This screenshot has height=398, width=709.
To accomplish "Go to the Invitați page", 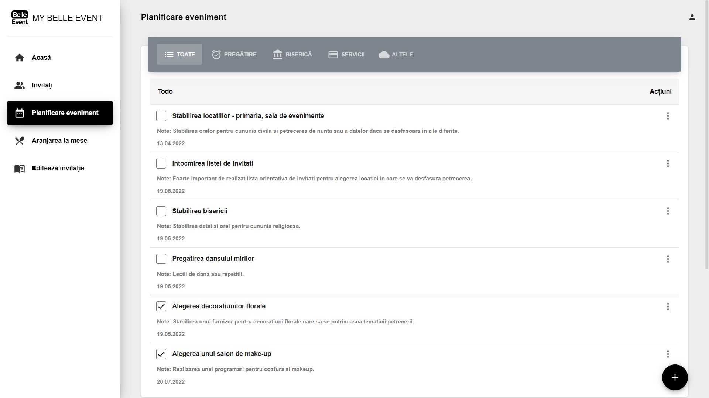I will (x=42, y=85).
